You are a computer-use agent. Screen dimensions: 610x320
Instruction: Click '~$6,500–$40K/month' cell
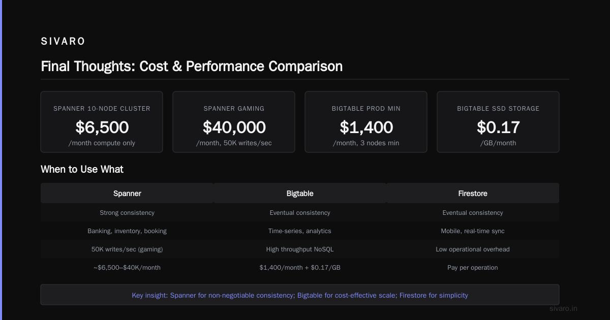pos(127,268)
